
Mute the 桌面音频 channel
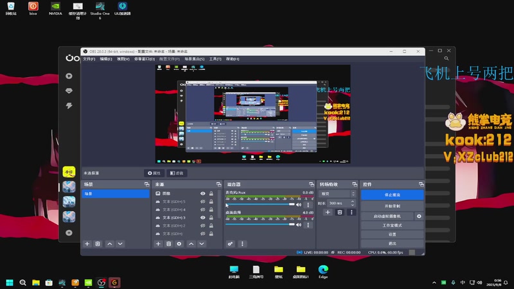coord(299,225)
